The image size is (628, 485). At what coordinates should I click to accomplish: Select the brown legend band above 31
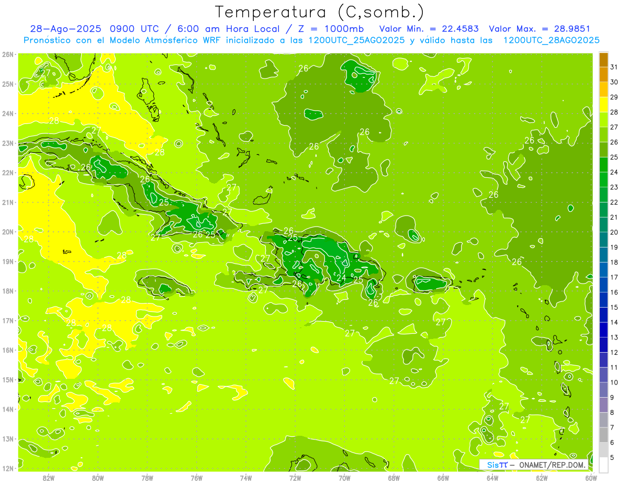pyautogui.click(x=603, y=59)
